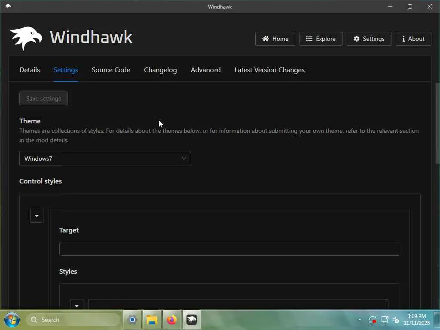The image size is (440, 330).
Task: Switch to the Details tab
Action: pos(30,70)
